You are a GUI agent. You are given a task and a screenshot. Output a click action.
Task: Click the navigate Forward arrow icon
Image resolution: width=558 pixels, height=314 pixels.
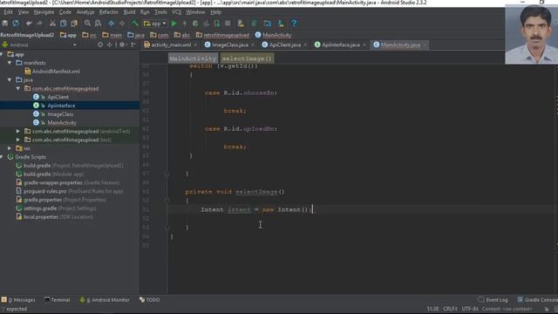(122, 24)
